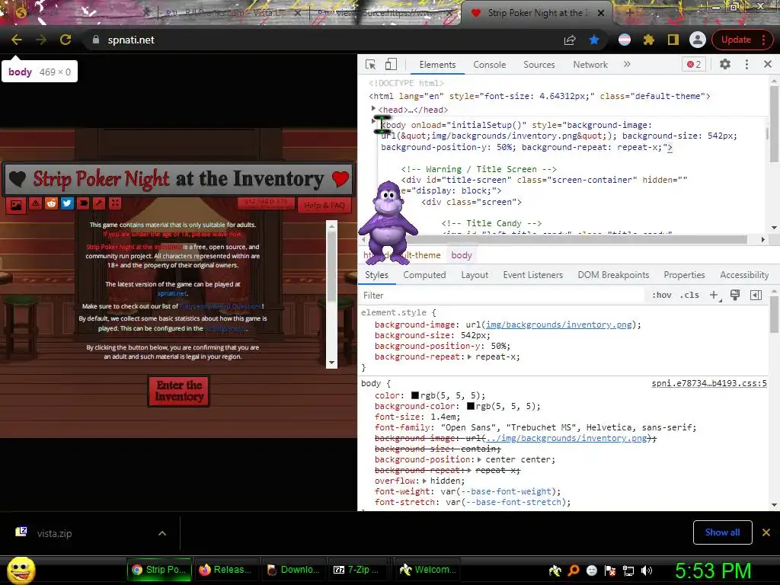
Task: Expand background-repeat repeat-x shorthand in element.style
Action: (469, 356)
